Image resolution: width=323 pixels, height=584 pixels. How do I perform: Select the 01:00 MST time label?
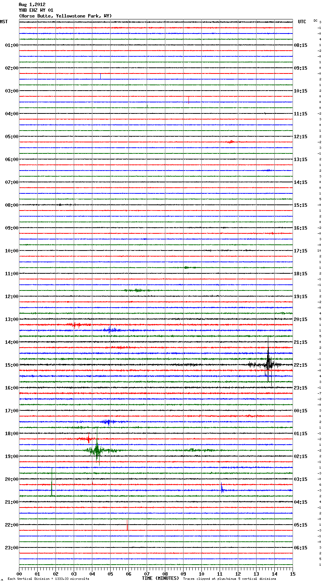(12, 45)
